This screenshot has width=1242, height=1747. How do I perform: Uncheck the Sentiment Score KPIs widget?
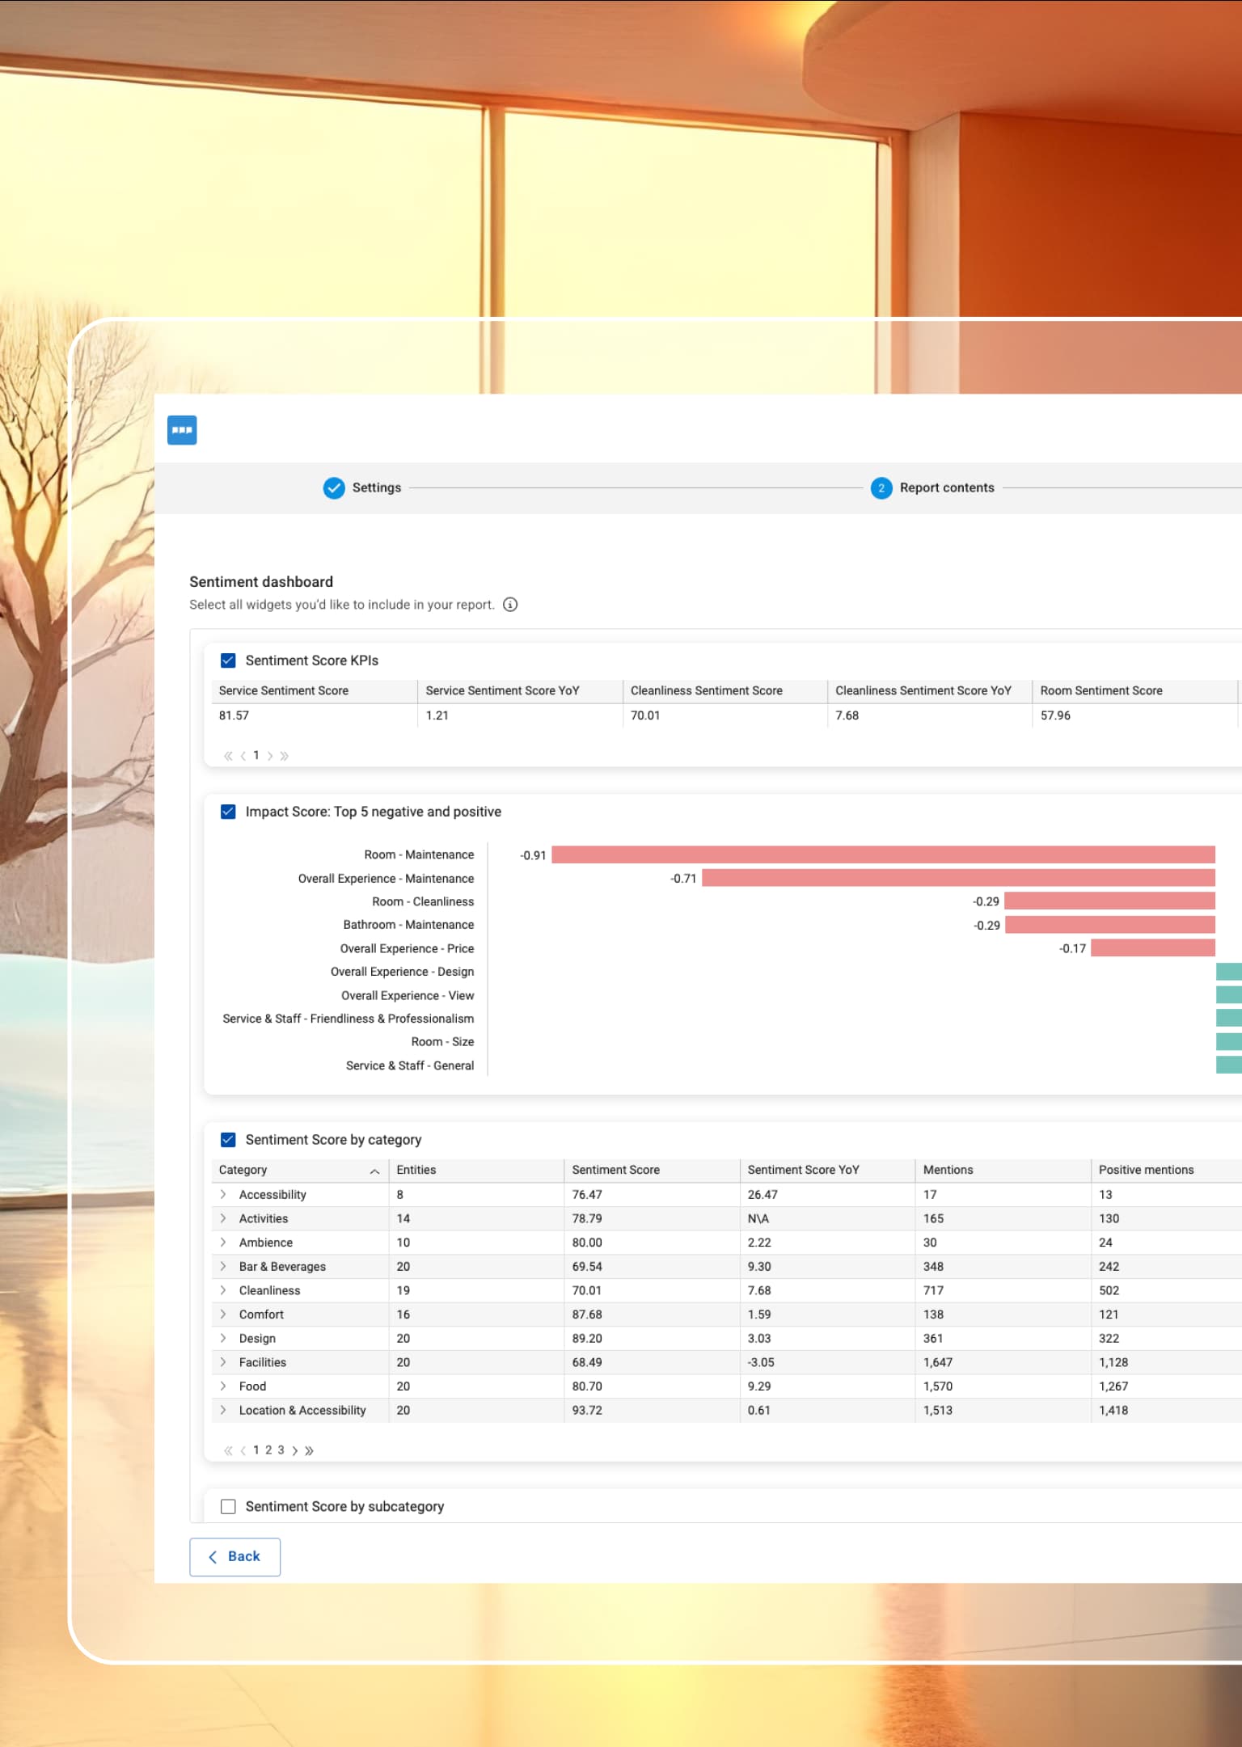228,660
